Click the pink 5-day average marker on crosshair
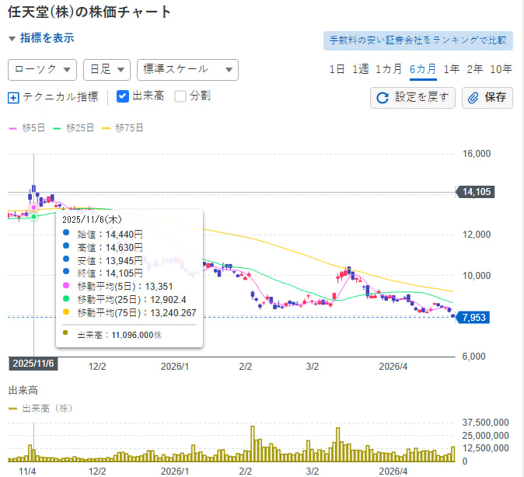 [x=33, y=207]
